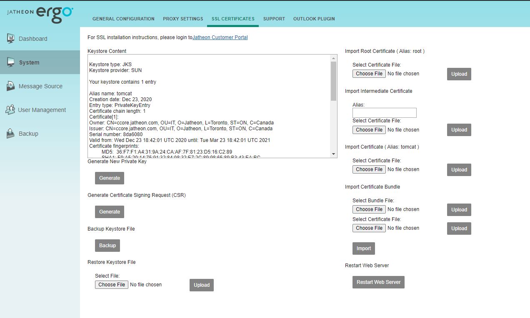Image resolution: width=530 pixels, height=318 pixels.
Task: Upload the selected bundle file
Action: click(459, 210)
